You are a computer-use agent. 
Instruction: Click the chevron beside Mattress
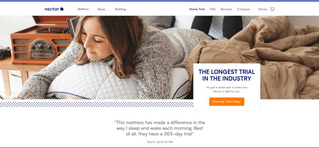(91, 9)
